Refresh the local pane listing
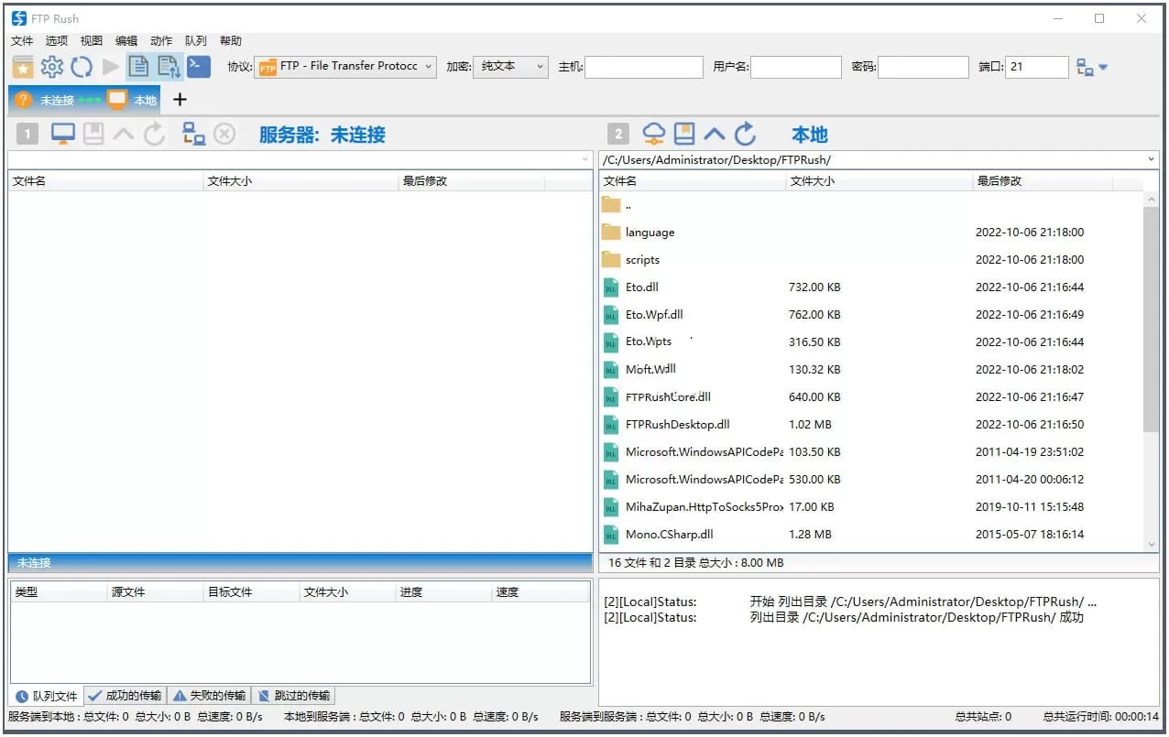This screenshot has width=1169, height=737. (x=746, y=135)
